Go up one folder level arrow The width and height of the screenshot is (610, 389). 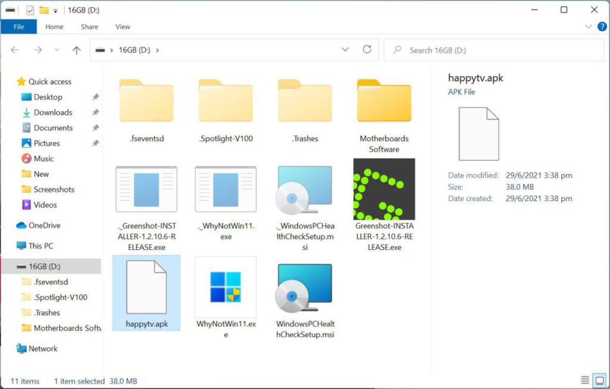point(77,50)
